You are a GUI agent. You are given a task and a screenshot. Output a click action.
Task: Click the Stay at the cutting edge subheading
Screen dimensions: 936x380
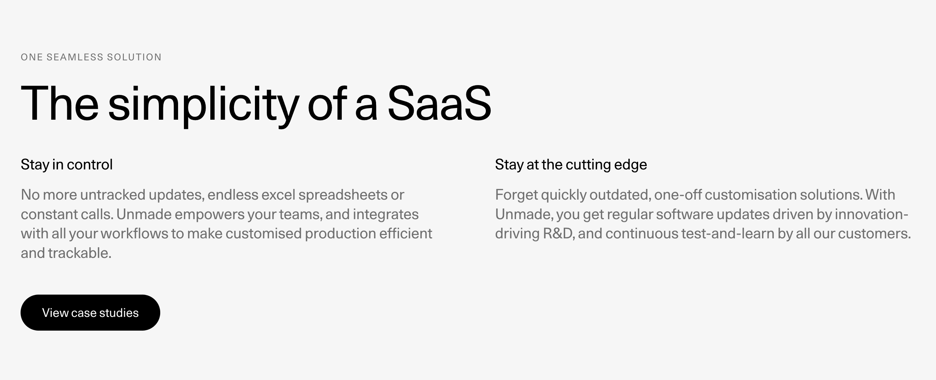pos(571,165)
